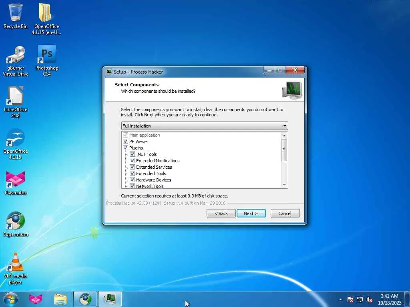Uncheck the Hardware Devices plugin
This screenshot has height=307, width=410.
click(132, 180)
